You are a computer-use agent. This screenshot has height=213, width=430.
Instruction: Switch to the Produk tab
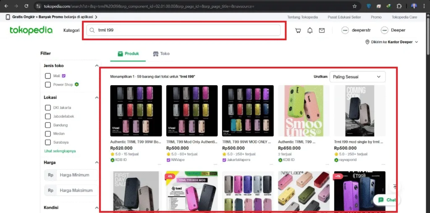click(128, 54)
